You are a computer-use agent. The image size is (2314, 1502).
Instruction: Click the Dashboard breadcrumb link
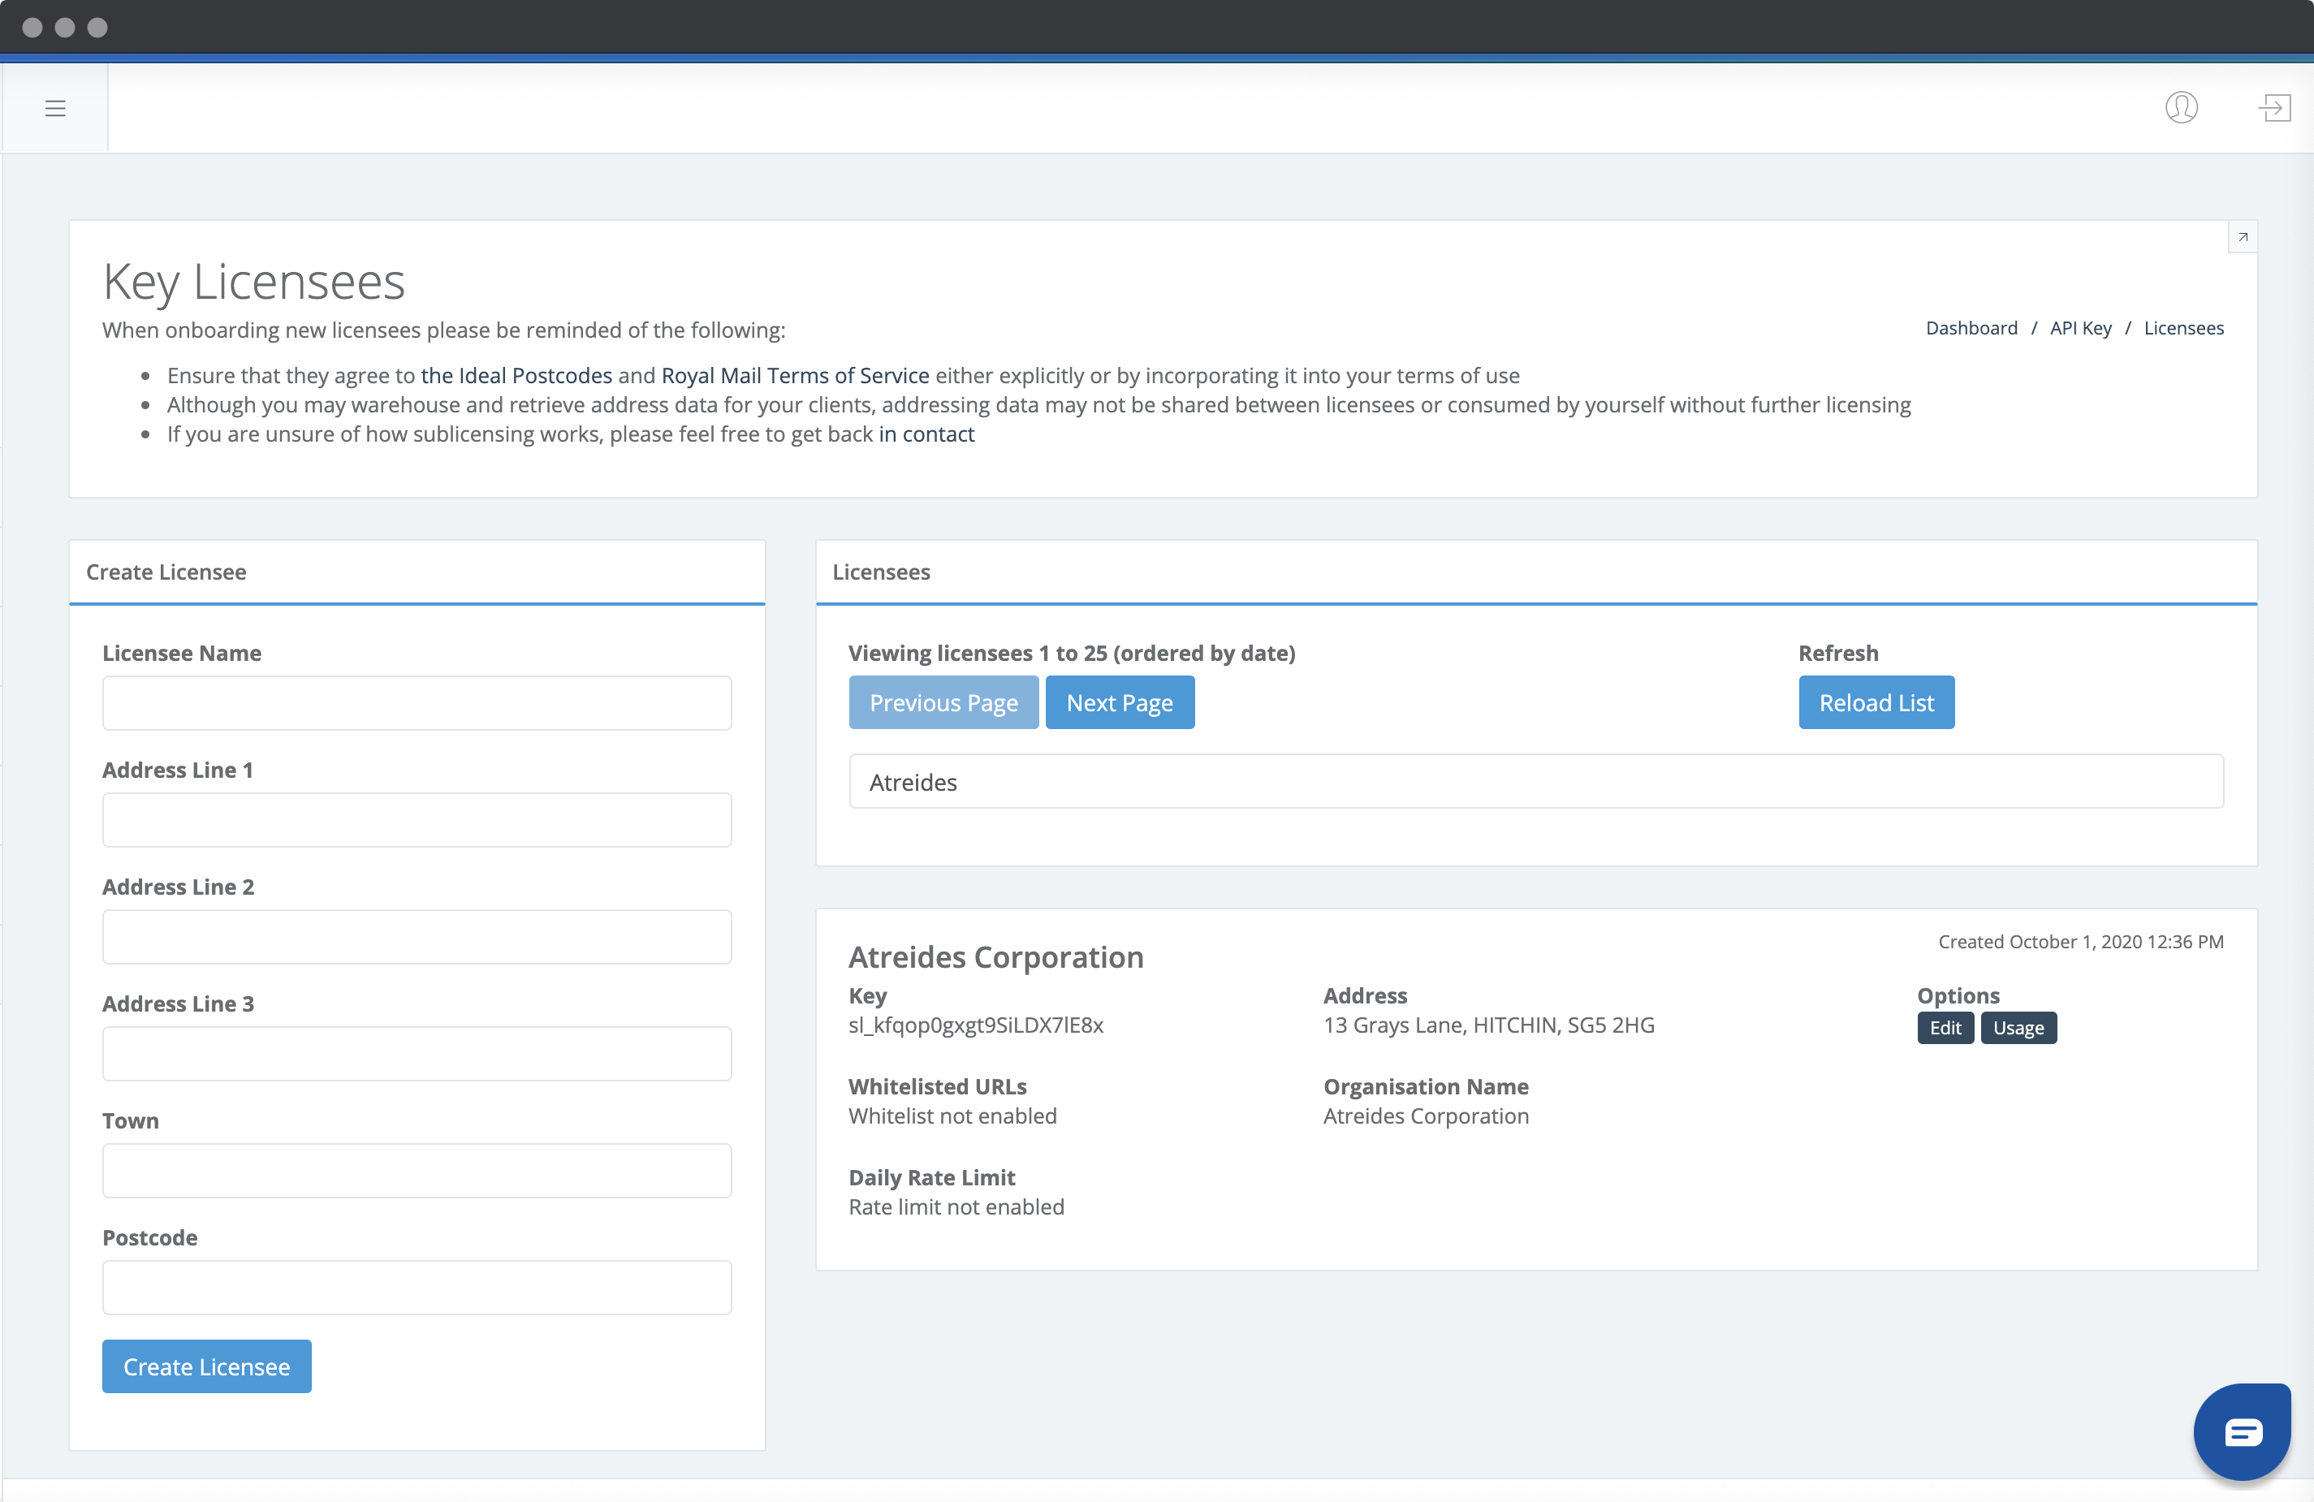tap(1971, 327)
